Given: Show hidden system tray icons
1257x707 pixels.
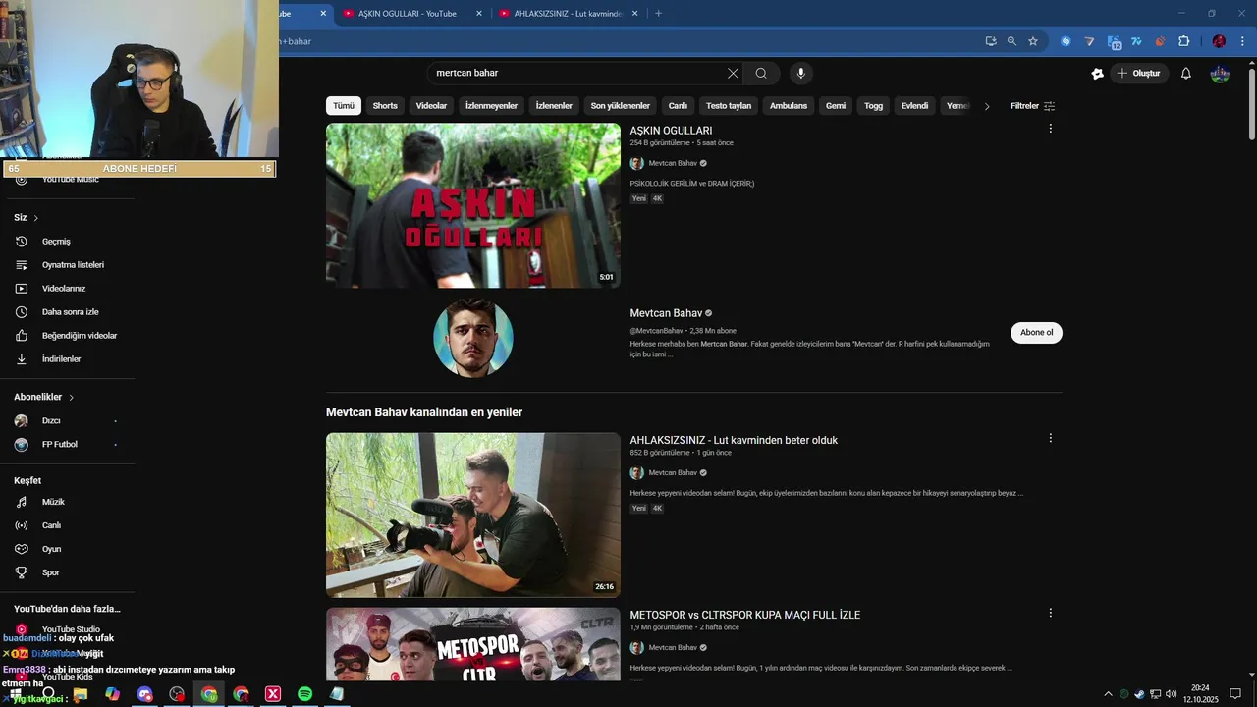Looking at the screenshot, I should point(1108,694).
